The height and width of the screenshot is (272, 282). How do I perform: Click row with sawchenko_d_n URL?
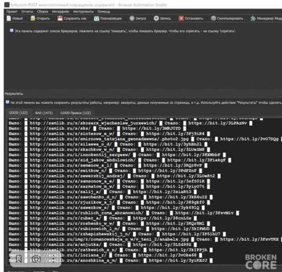[x=111, y=197]
